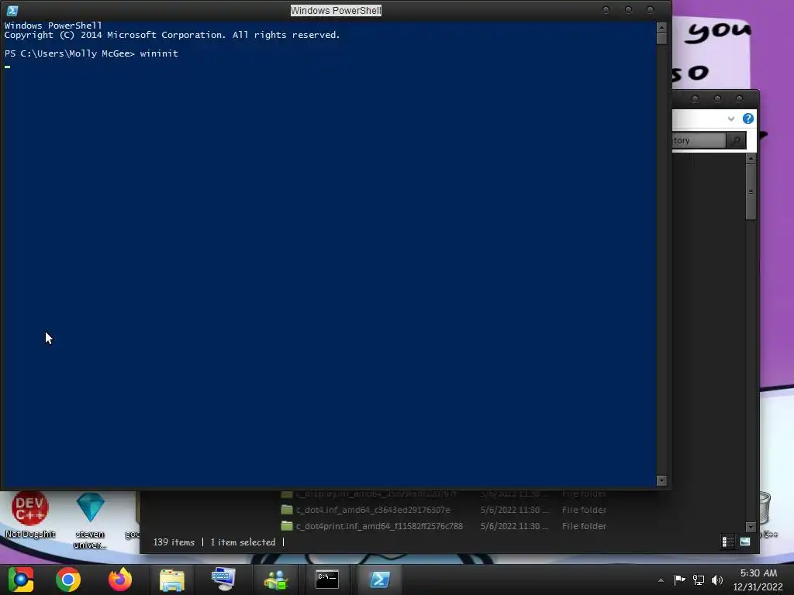Open Google Chrome from the taskbar
The width and height of the screenshot is (794, 595).
tap(68, 580)
